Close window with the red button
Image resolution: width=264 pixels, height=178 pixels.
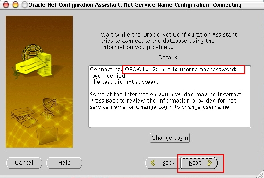click(6, 5)
